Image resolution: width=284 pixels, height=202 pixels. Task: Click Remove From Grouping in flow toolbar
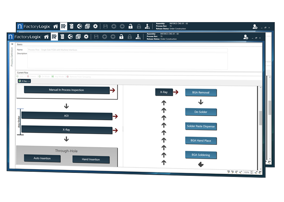click(x=79, y=77)
